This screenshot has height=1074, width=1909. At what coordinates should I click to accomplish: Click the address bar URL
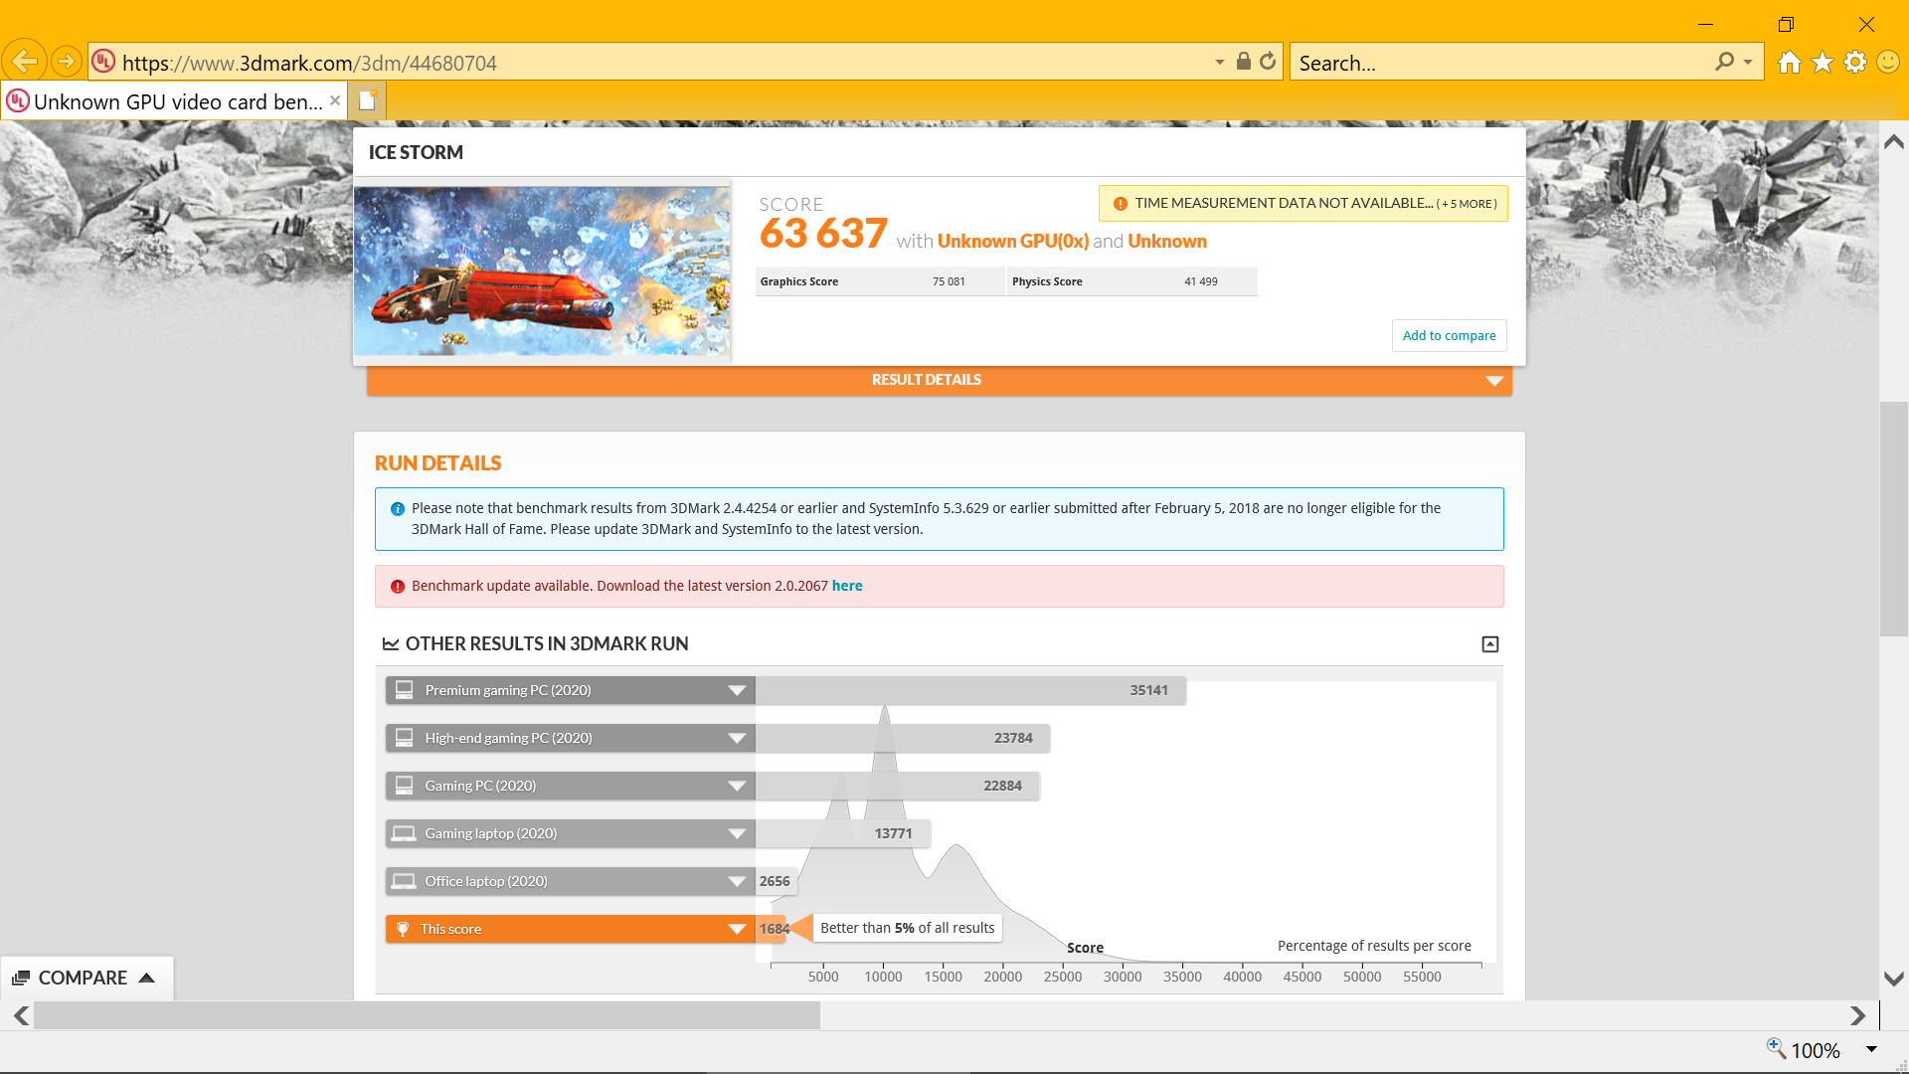click(x=309, y=63)
